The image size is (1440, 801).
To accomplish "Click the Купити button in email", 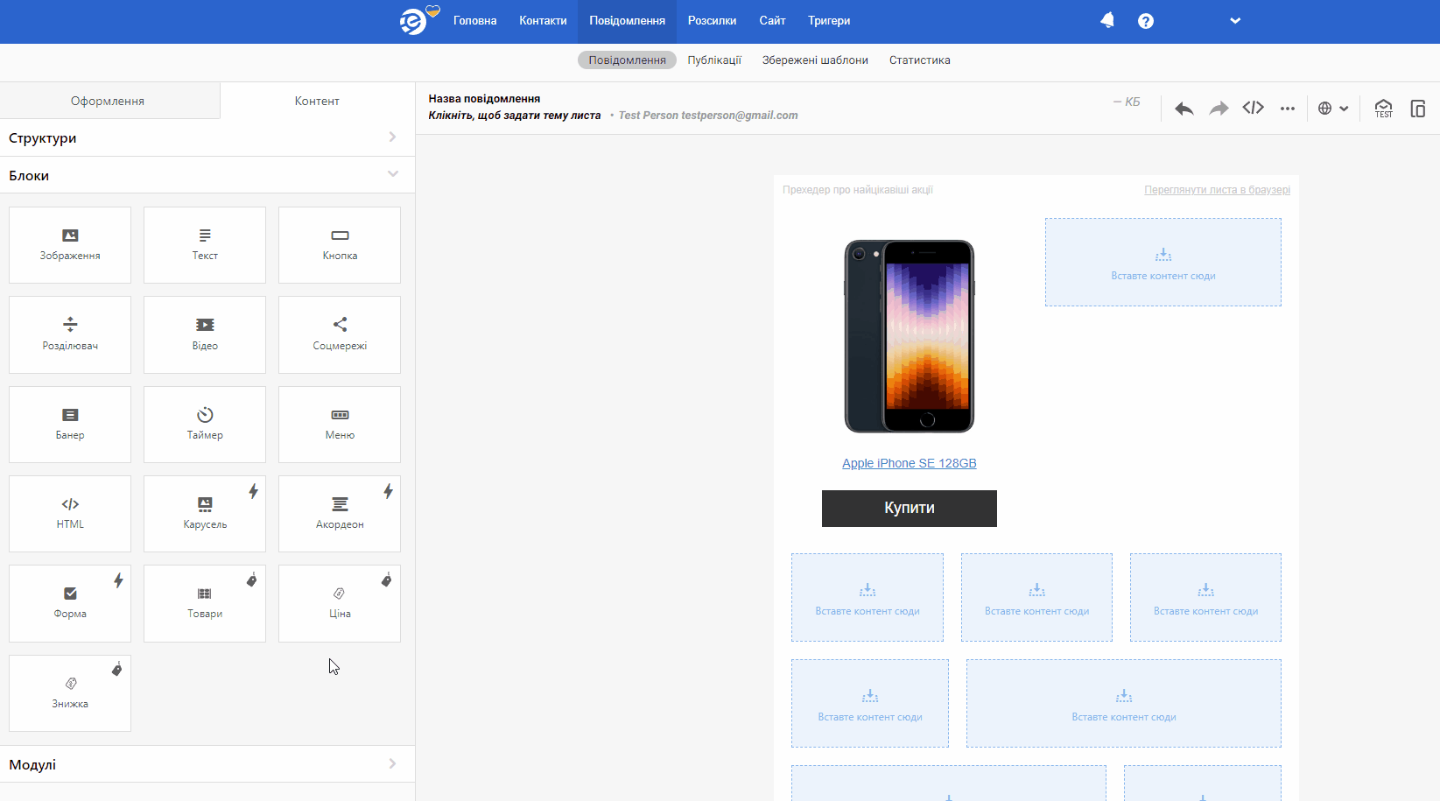I will [910, 509].
